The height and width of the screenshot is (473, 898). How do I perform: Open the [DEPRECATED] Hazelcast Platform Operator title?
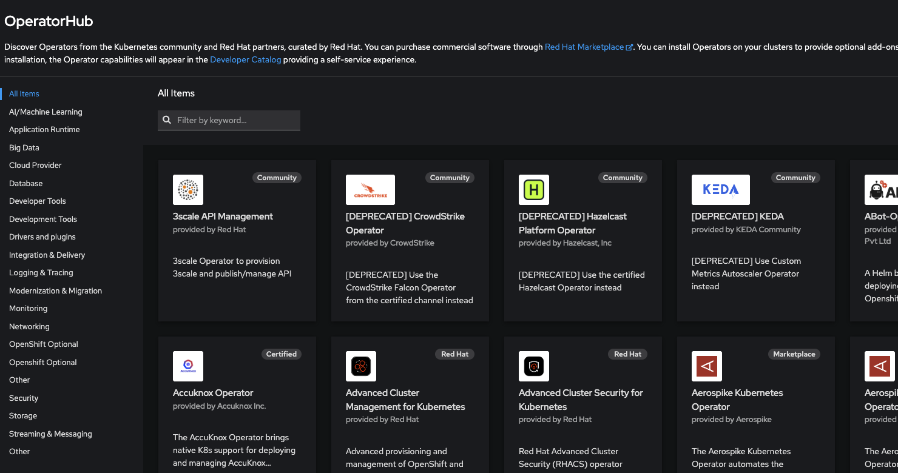point(573,223)
